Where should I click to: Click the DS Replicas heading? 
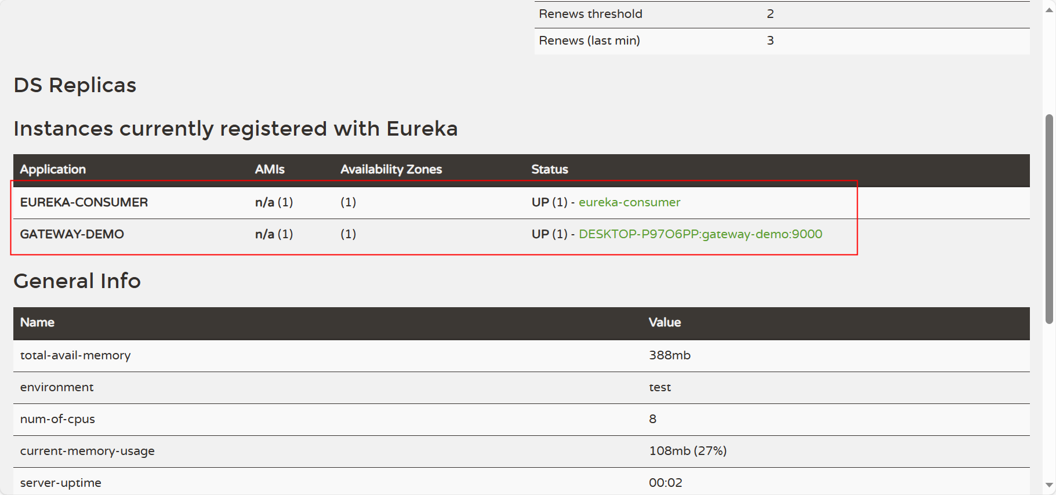point(75,85)
